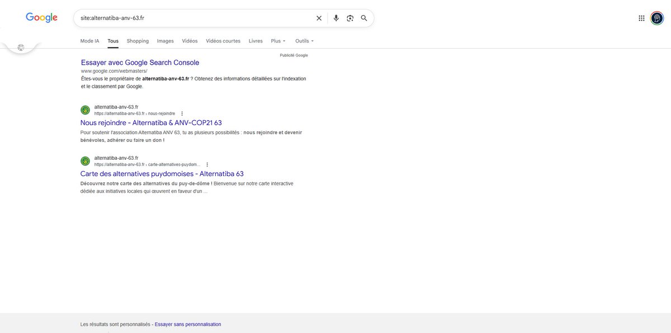
Task: Switch to the Vidéos tab
Action: (x=190, y=41)
